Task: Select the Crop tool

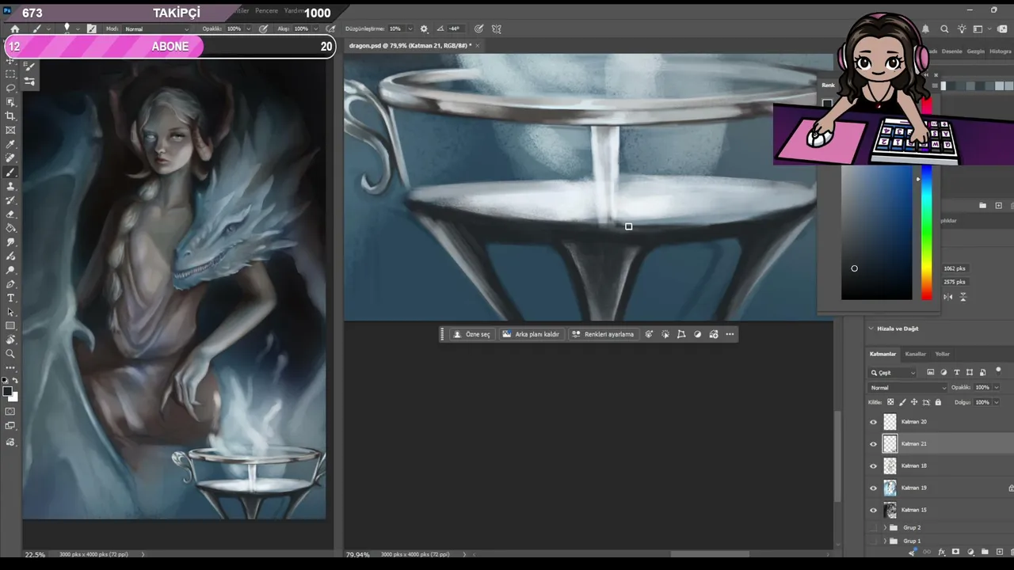Action: coord(10,116)
